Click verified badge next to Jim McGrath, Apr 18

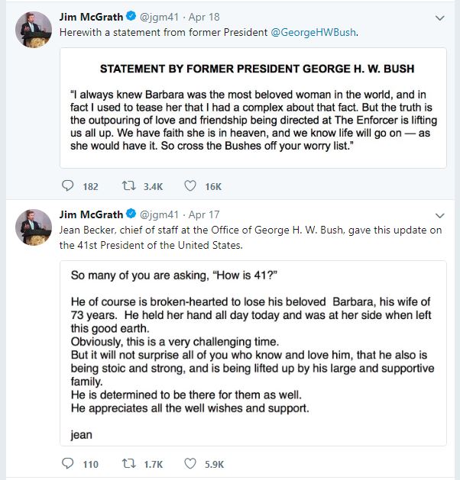[x=131, y=16]
